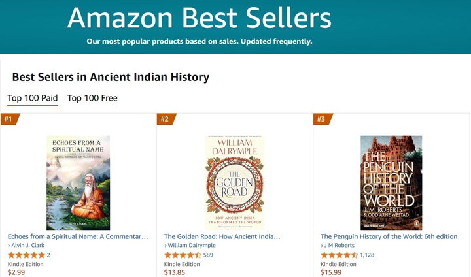Open The Golden Road book cover
This screenshot has width=471, height=277.
[x=235, y=183]
